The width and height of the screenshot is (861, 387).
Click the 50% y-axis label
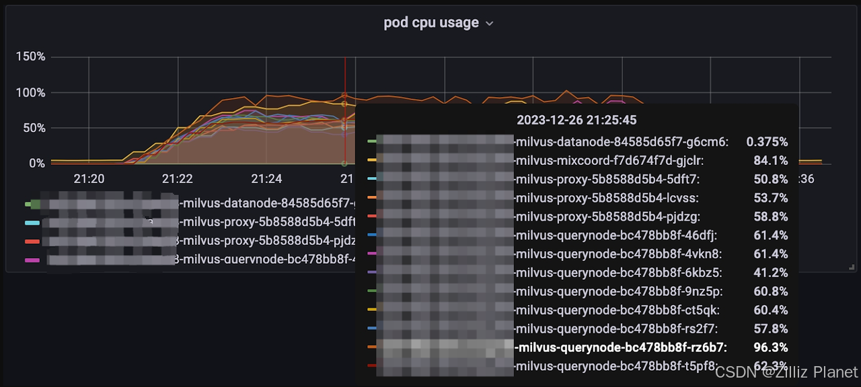[34, 128]
